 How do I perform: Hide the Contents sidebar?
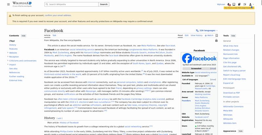[x=24, y=36]
